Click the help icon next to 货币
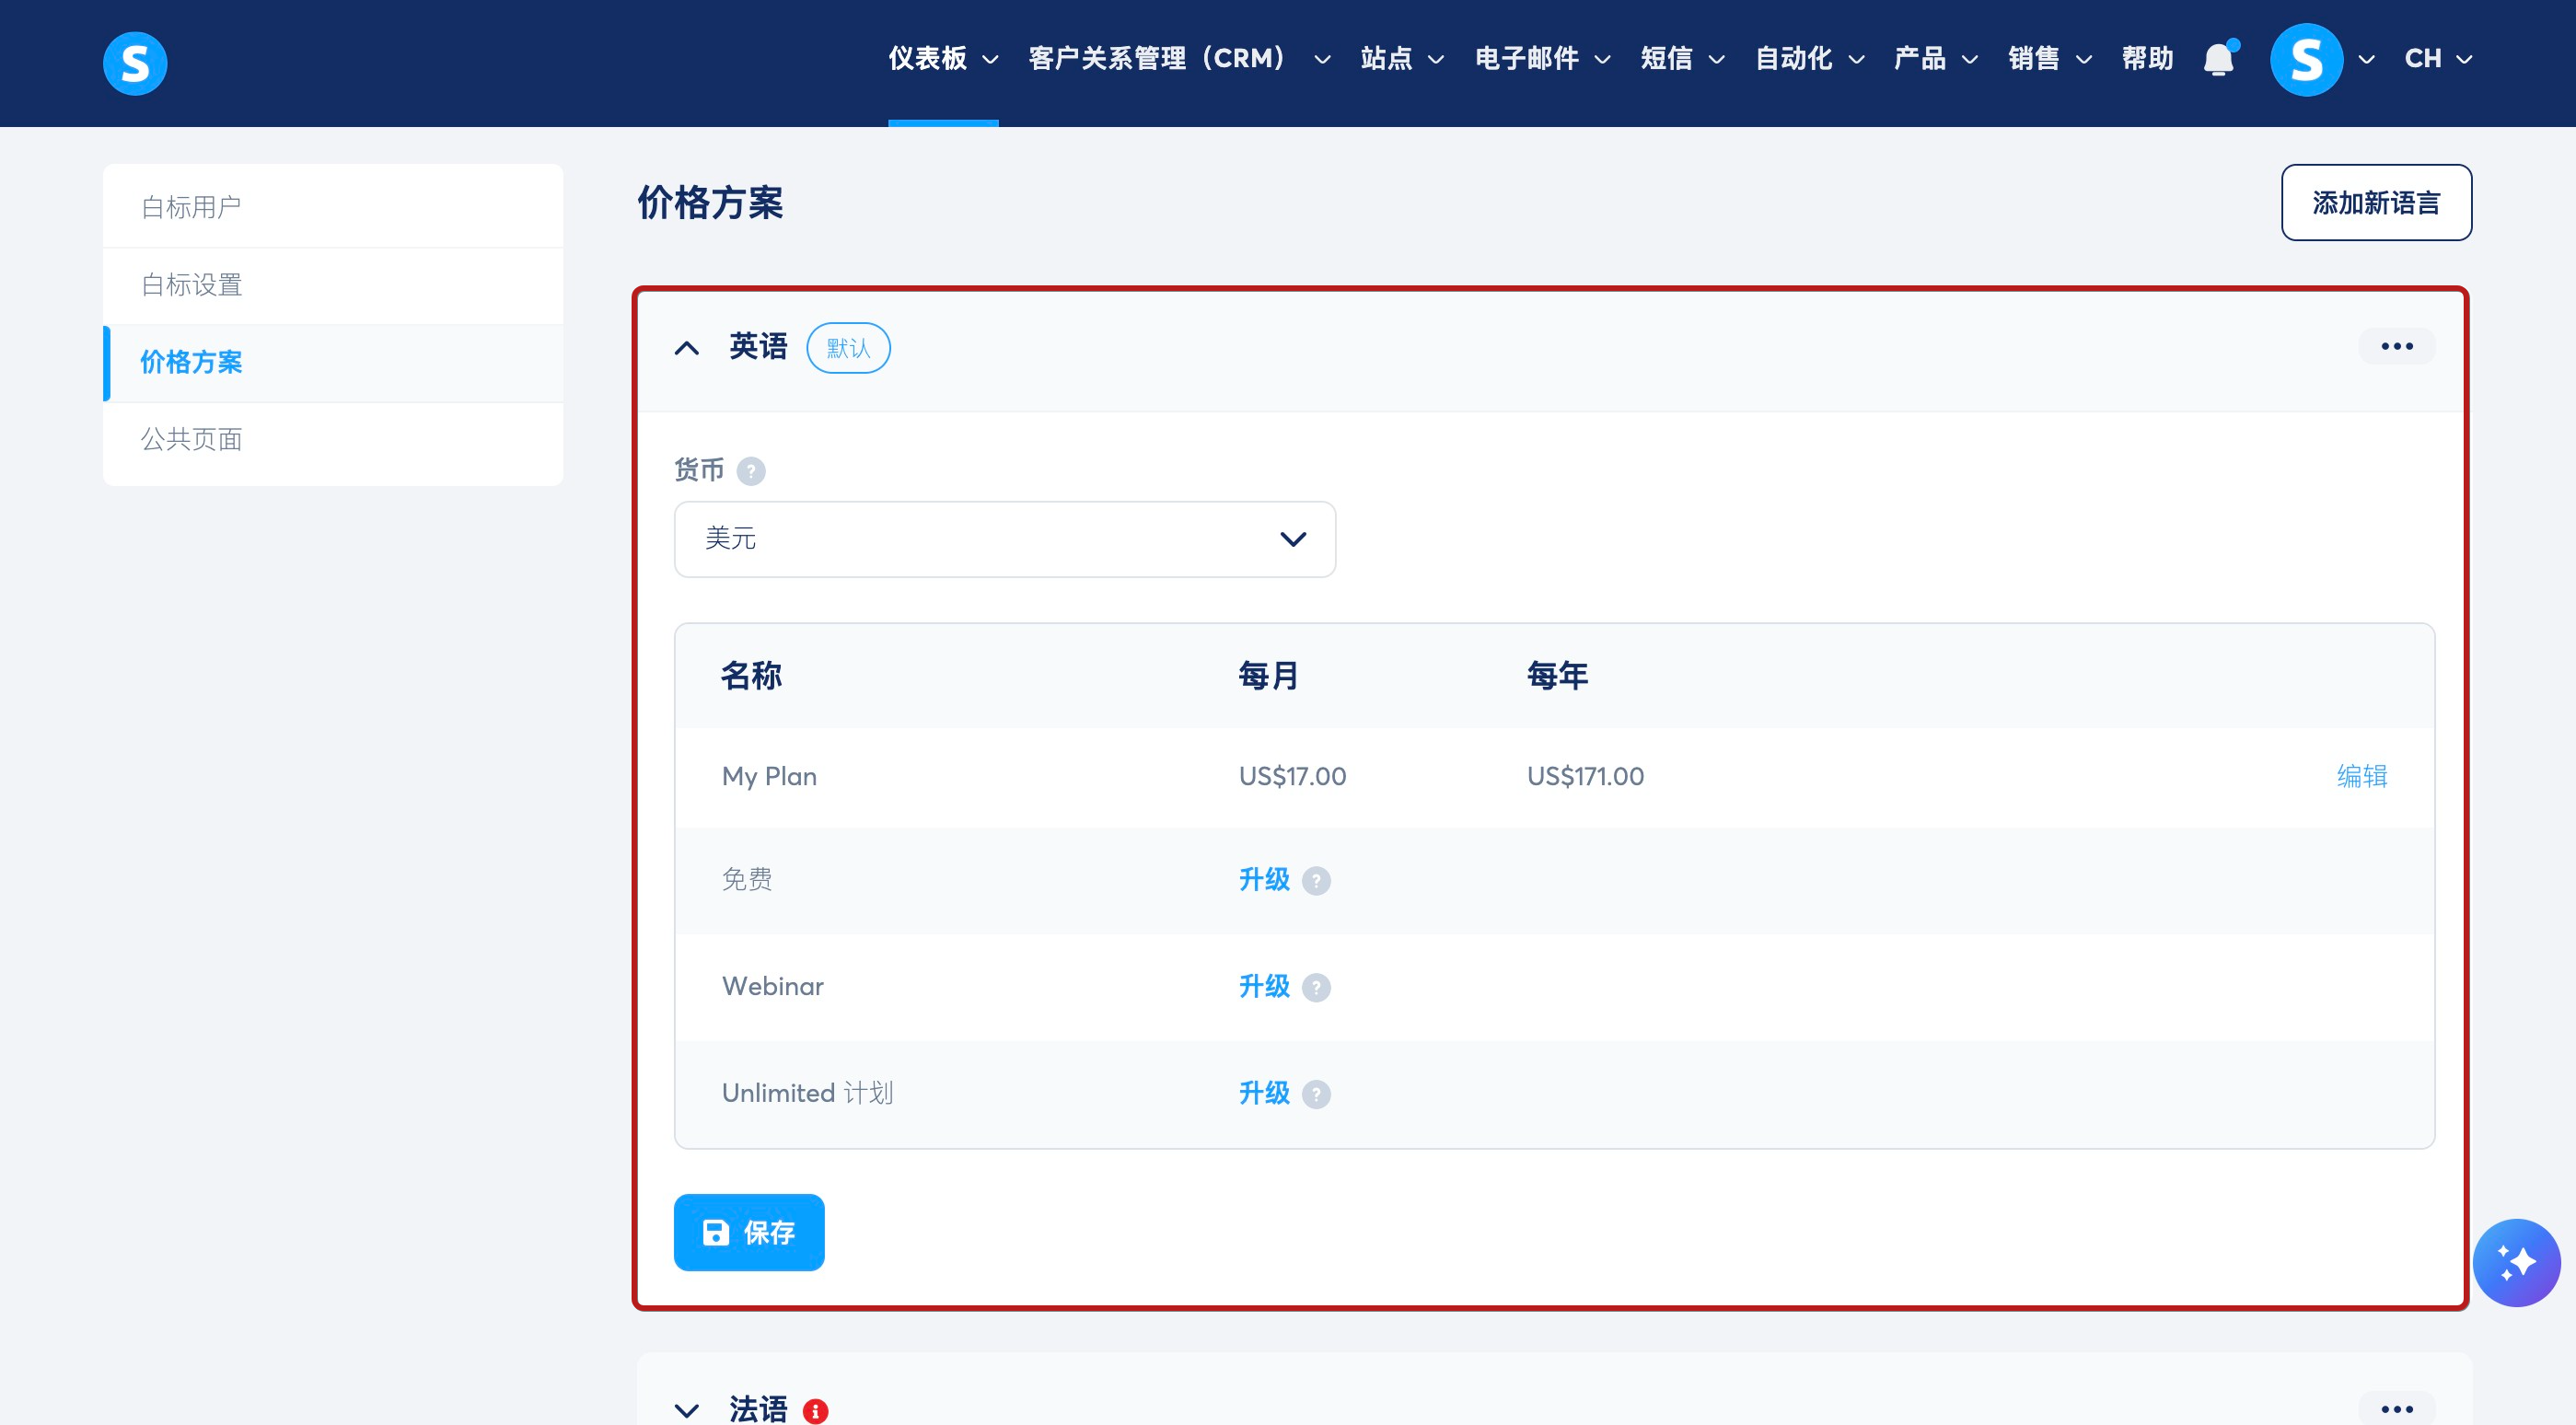Viewport: 2576px width, 1425px height. [750, 471]
